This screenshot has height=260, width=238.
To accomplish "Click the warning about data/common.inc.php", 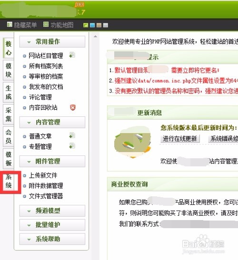I will [176, 81].
